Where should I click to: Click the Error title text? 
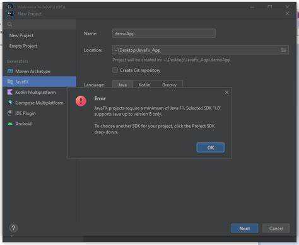[100, 98]
